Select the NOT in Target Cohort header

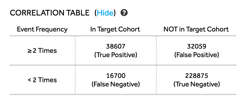(x=196, y=29)
